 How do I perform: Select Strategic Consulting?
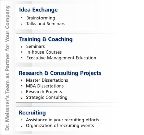[x=47, y=97]
